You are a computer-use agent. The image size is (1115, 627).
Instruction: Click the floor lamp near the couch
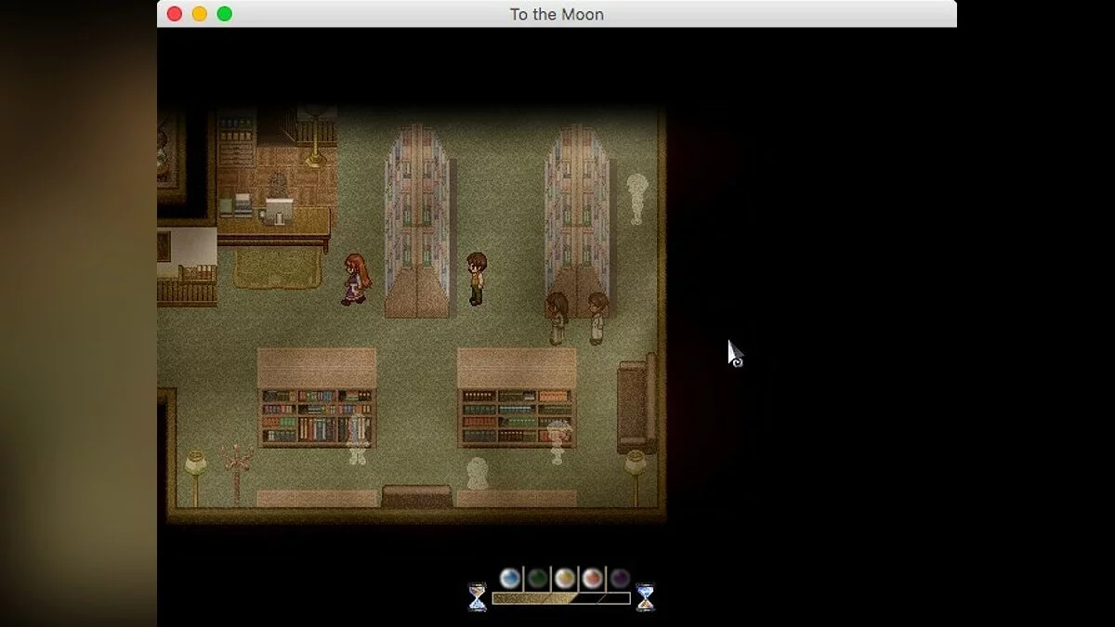tap(636, 478)
